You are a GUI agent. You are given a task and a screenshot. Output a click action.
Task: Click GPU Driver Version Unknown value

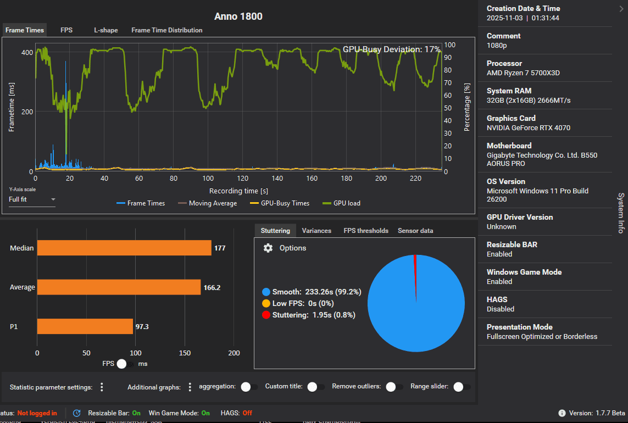coord(501,227)
